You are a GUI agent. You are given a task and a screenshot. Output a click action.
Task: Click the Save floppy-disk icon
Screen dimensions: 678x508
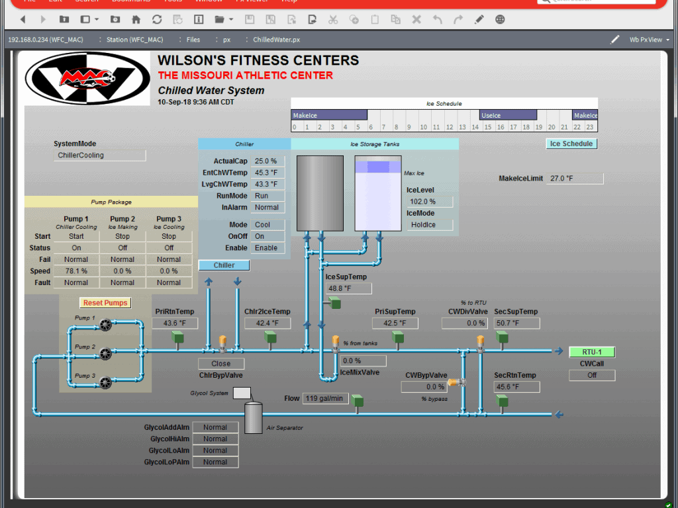point(250,19)
